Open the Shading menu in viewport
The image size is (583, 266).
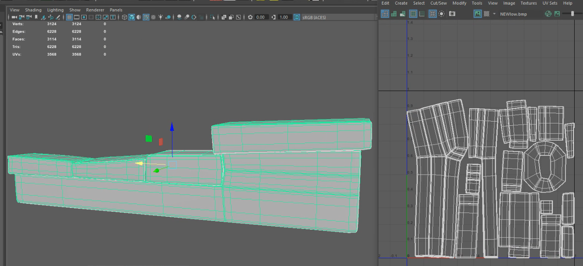click(x=33, y=10)
